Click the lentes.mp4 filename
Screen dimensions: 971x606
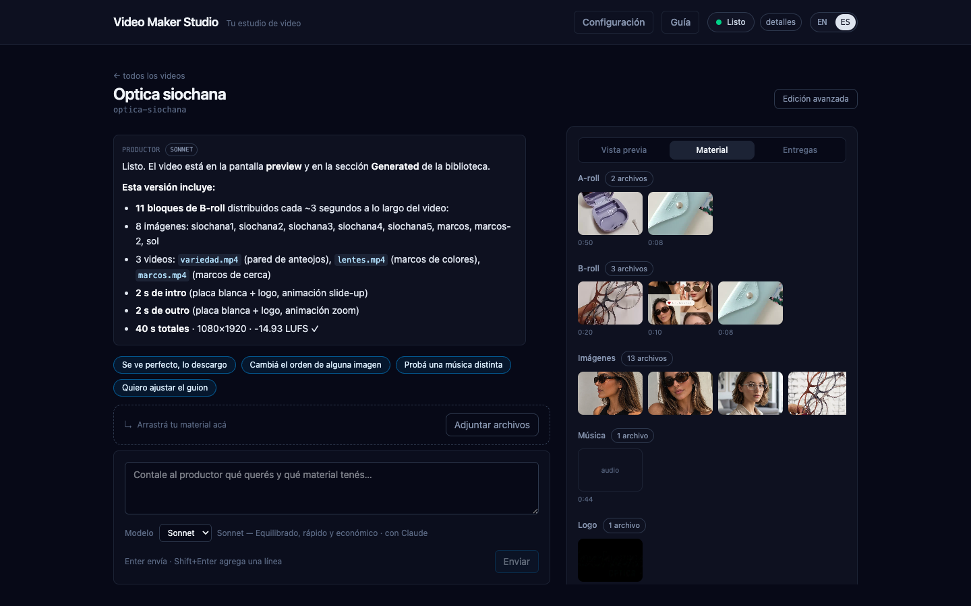tap(361, 260)
